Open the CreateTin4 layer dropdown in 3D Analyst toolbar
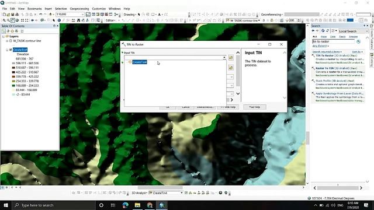 (182, 193)
